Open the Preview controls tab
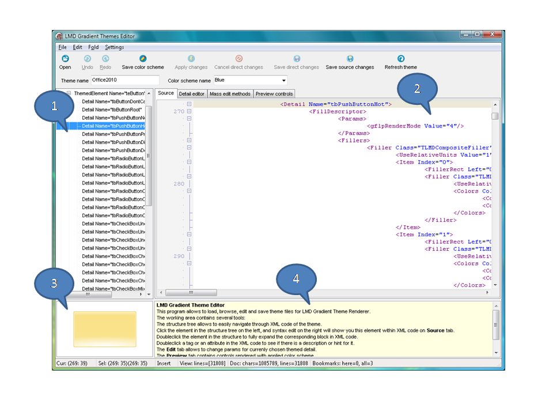553x415 pixels. 274,94
